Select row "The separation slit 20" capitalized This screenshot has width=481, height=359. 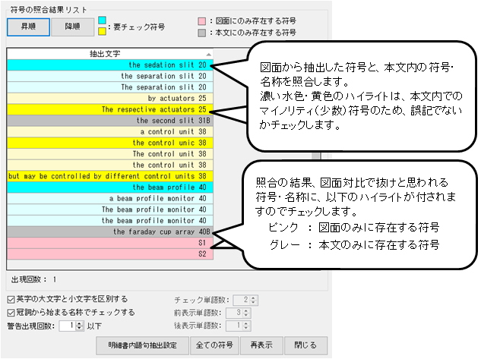[x=110, y=87]
